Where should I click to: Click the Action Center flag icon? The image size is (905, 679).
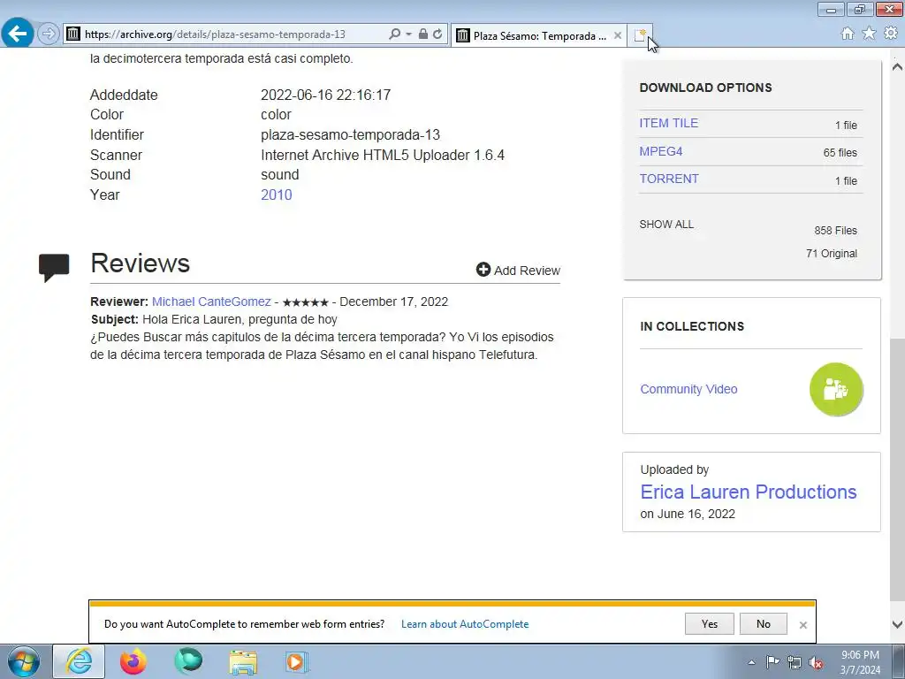772,662
